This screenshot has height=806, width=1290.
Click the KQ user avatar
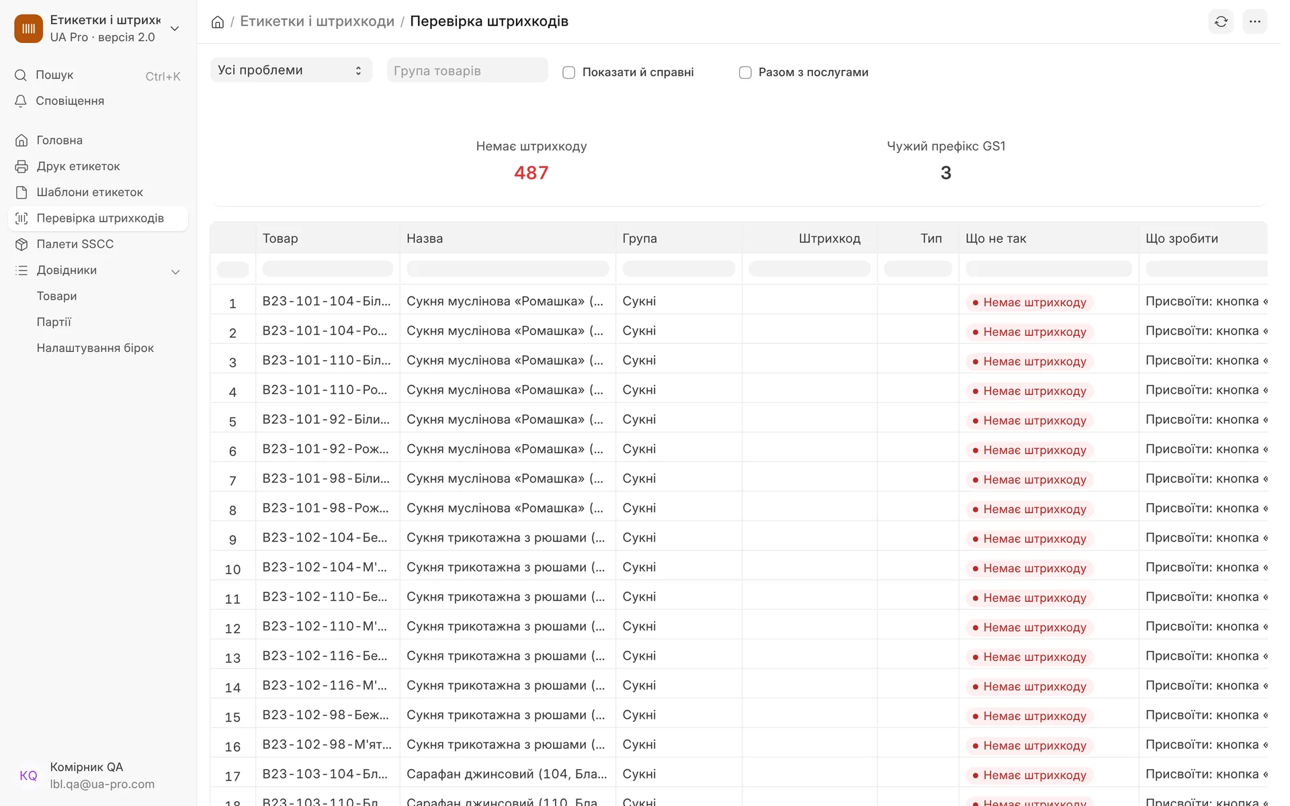28,776
